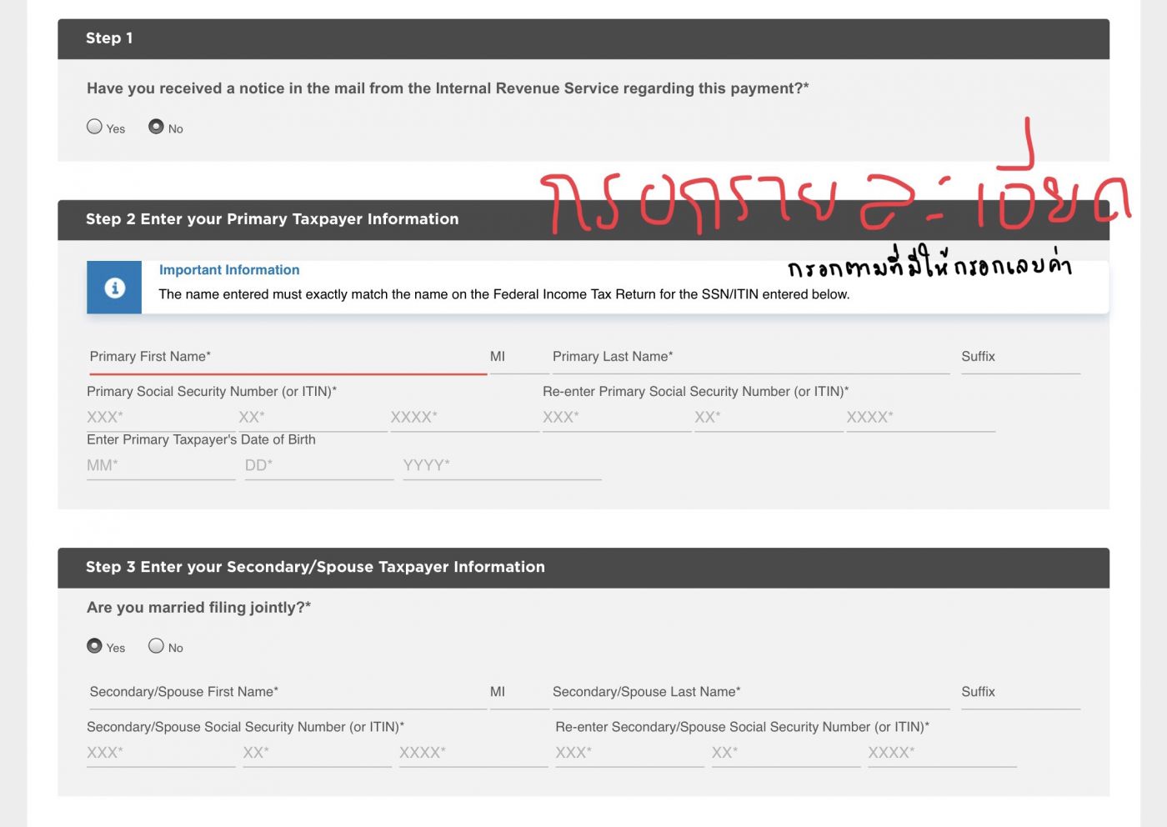
Task: Click the primary MI field
Action: (517, 357)
